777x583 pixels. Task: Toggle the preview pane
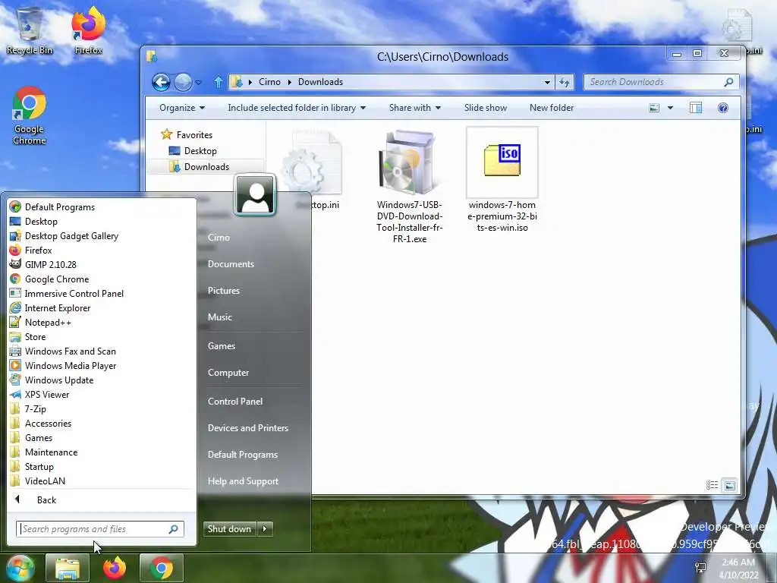[696, 108]
